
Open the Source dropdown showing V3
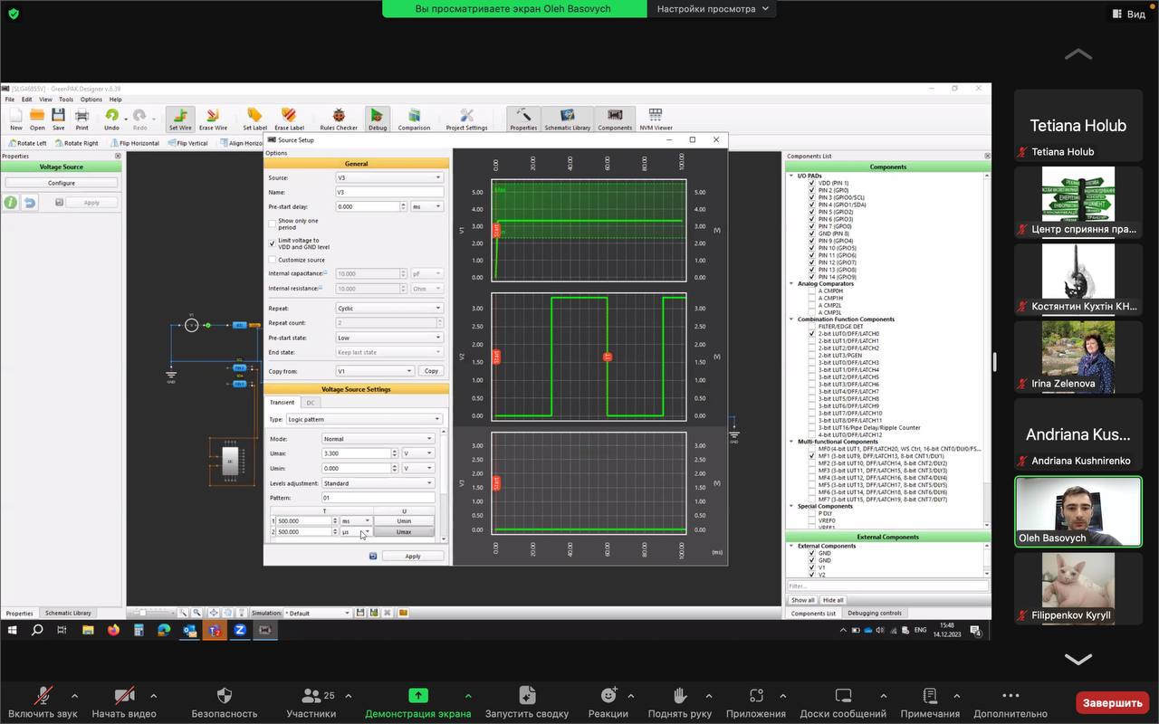point(389,178)
